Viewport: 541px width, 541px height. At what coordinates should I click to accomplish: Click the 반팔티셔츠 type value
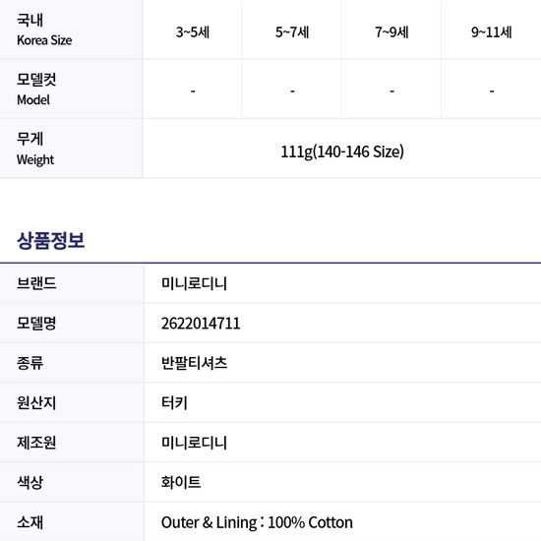[x=194, y=363]
